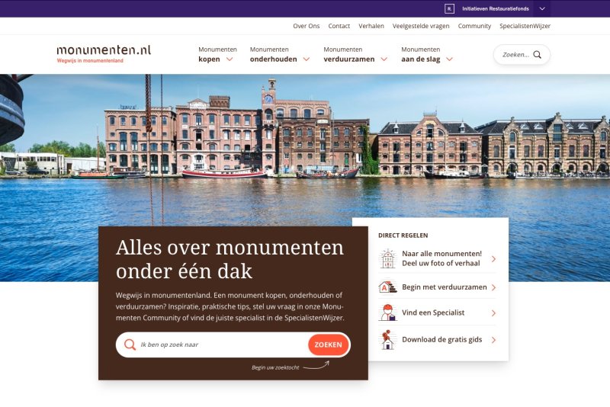
Task: Click the 'Wegwijs in monumentenland' tagline
Action: pos(90,61)
